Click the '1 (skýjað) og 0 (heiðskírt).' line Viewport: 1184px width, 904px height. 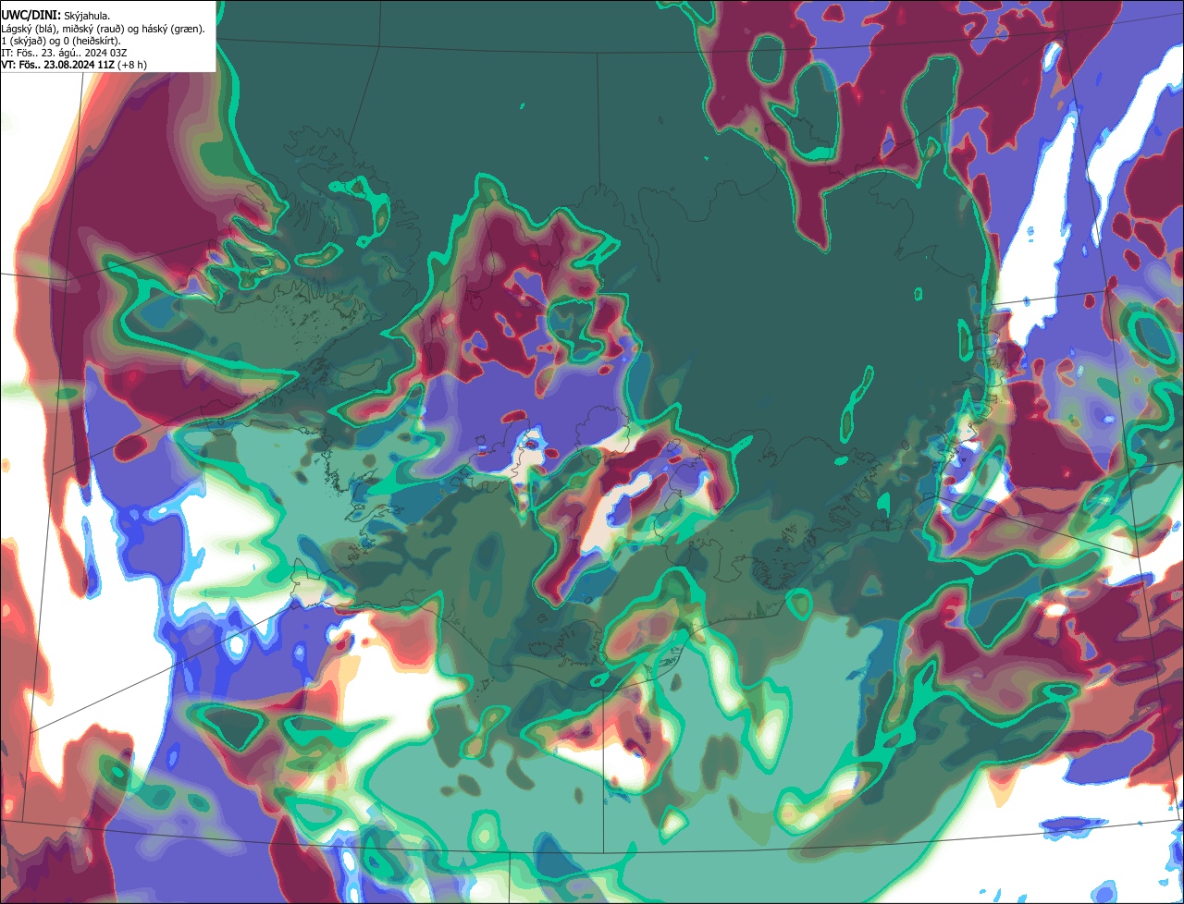[61, 41]
